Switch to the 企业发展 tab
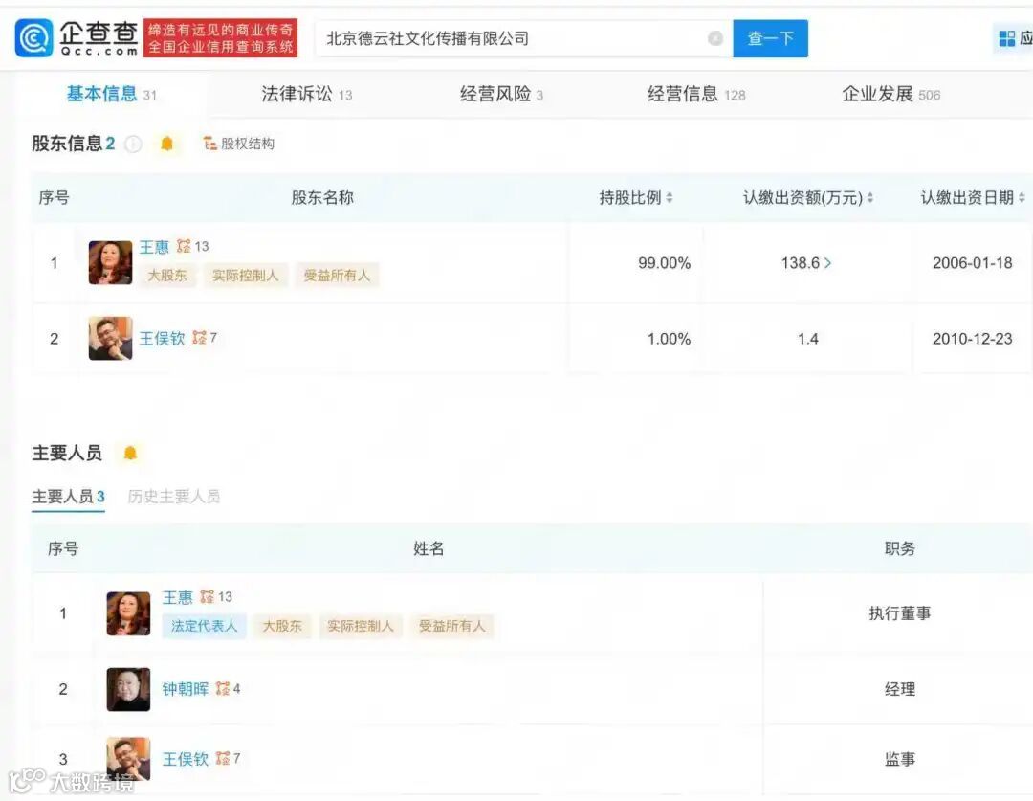Viewport: 1033px width, 801px height. point(890,94)
